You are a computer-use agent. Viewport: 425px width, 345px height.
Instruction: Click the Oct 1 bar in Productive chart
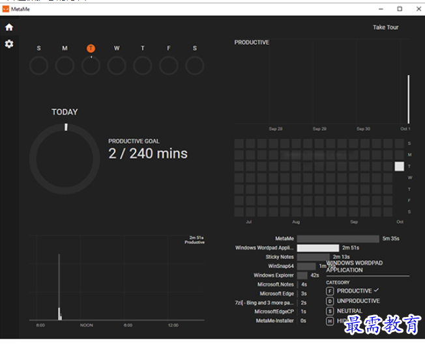click(x=409, y=100)
